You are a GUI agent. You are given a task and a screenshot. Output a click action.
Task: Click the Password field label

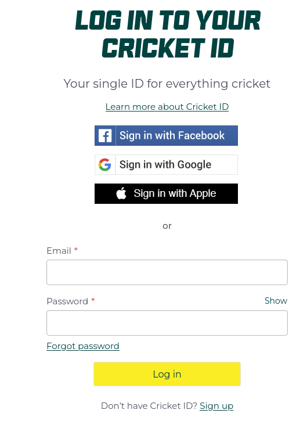[x=67, y=301]
